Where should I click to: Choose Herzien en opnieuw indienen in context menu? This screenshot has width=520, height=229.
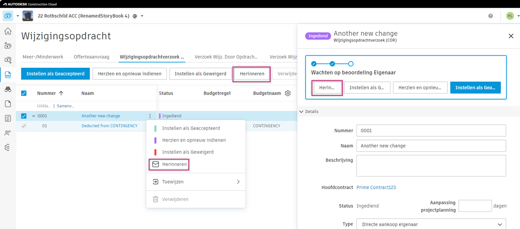pos(196,140)
